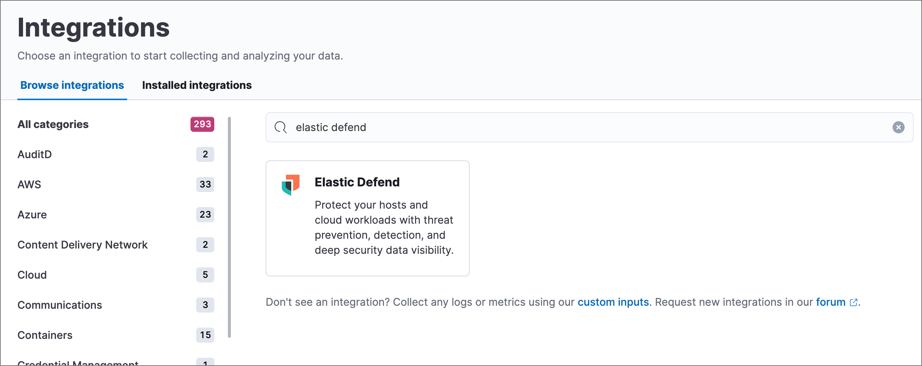Click the search magnifier icon
922x366 pixels.
point(281,127)
